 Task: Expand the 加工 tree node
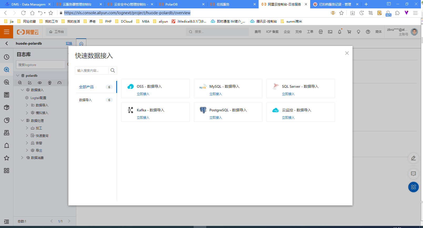[27, 128]
